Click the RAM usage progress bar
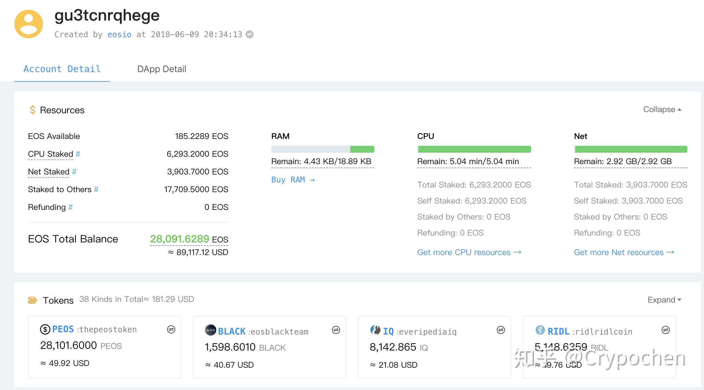Screen dimensions: 704x390 [323, 149]
